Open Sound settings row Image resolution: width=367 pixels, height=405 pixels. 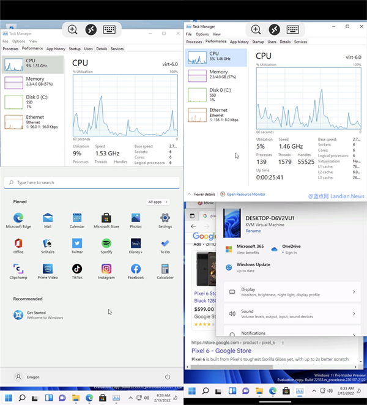(x=292, y=314)
